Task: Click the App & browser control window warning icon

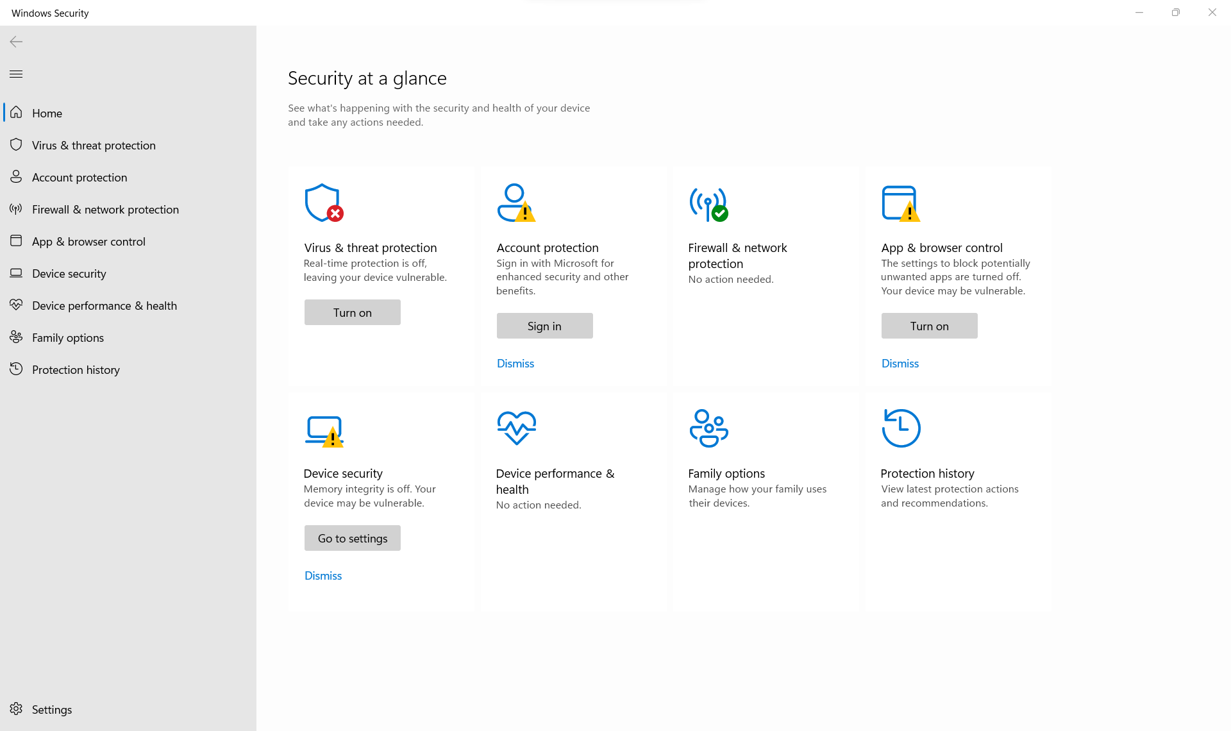Action: click(x=901, y=203)
